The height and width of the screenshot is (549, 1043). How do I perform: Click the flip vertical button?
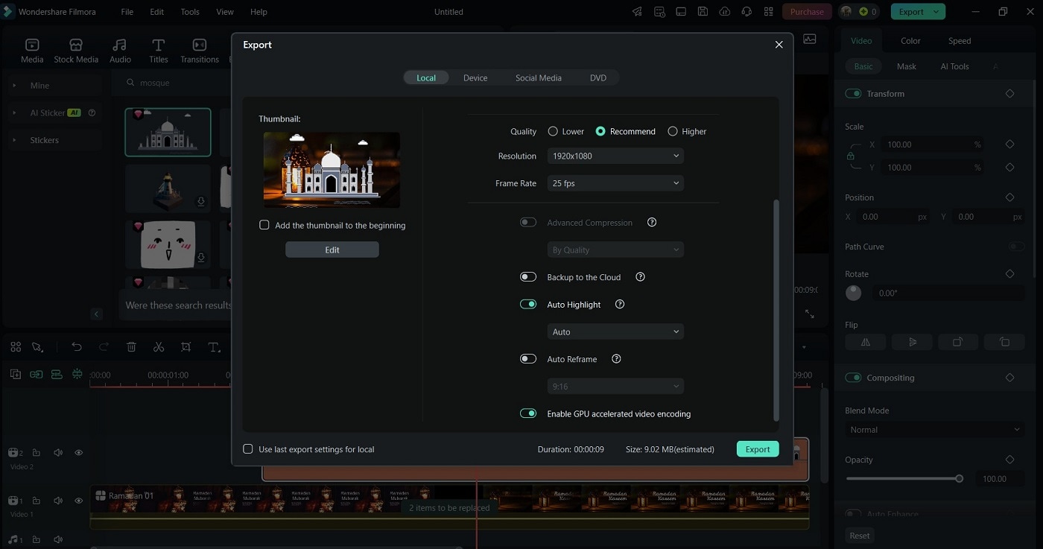tap(912, 342)
